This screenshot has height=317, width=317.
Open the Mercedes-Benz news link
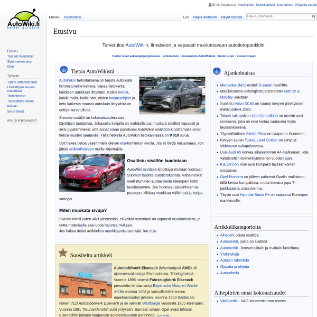[233, 85]
